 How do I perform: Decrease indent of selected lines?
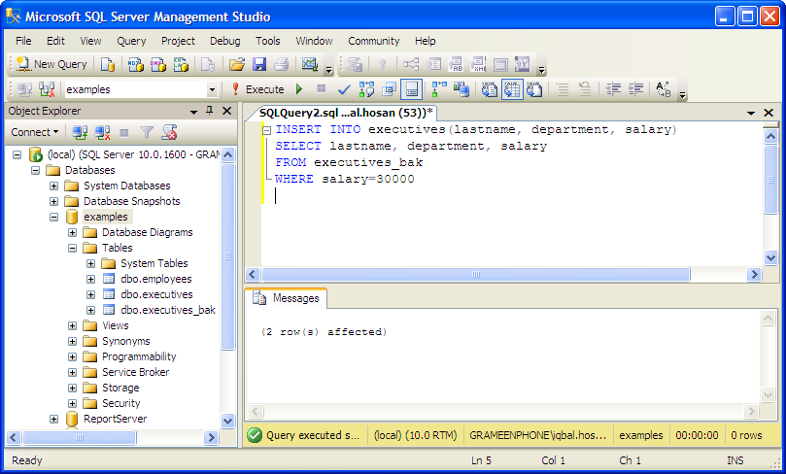point(613,89)
